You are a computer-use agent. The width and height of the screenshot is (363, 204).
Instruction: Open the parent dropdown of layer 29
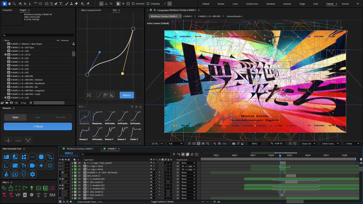tap(188, 198)
